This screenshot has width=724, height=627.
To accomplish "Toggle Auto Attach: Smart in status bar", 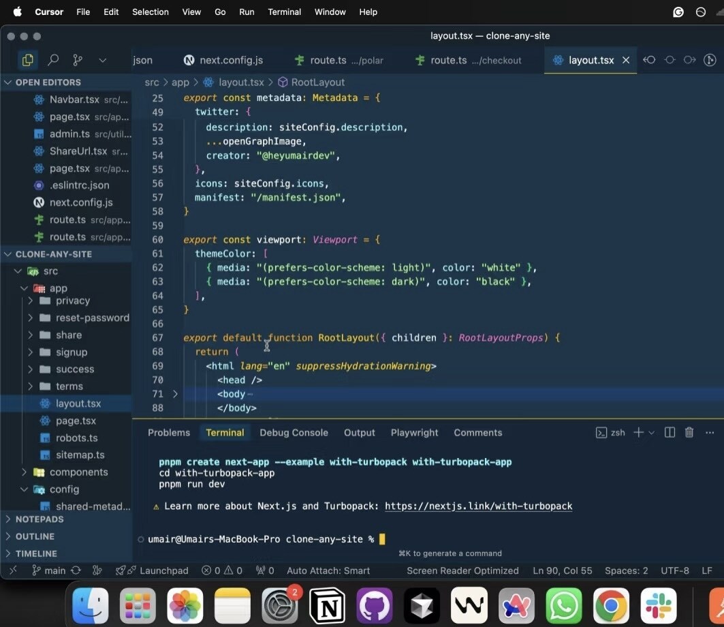I will click(x=328, y=570).
